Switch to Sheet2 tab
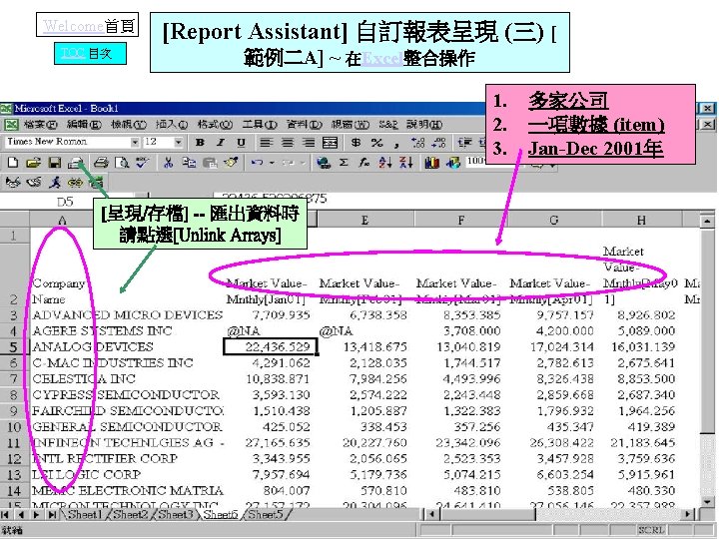 point(130,514)
